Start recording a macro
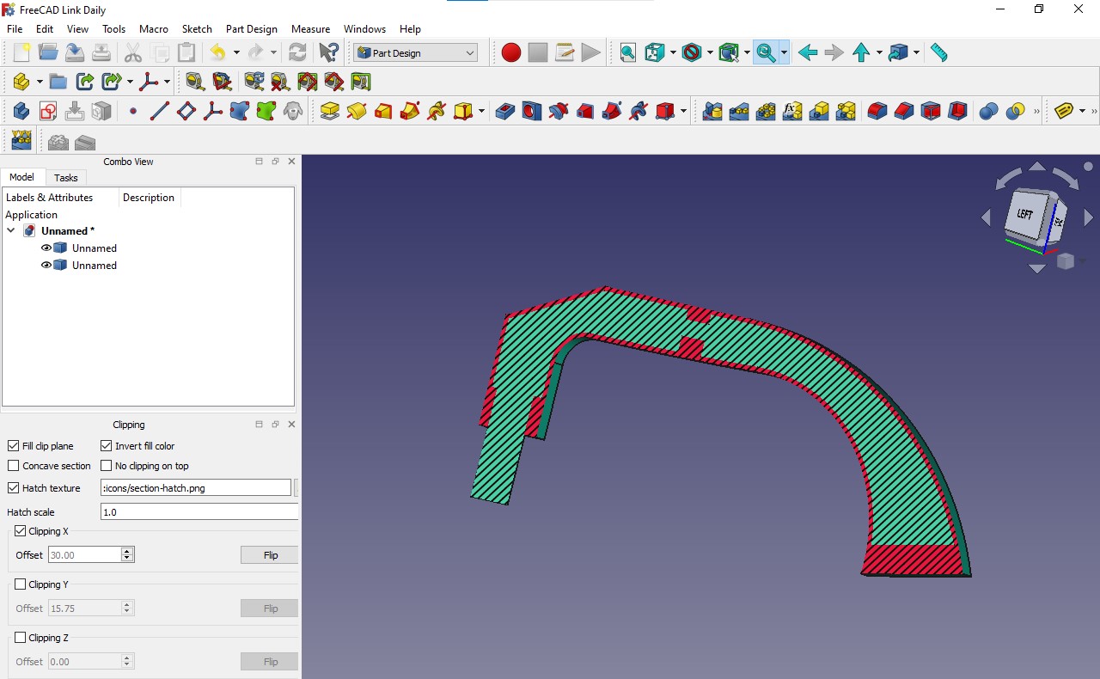This screenshot has width=1100, height=679. point(510,52)
